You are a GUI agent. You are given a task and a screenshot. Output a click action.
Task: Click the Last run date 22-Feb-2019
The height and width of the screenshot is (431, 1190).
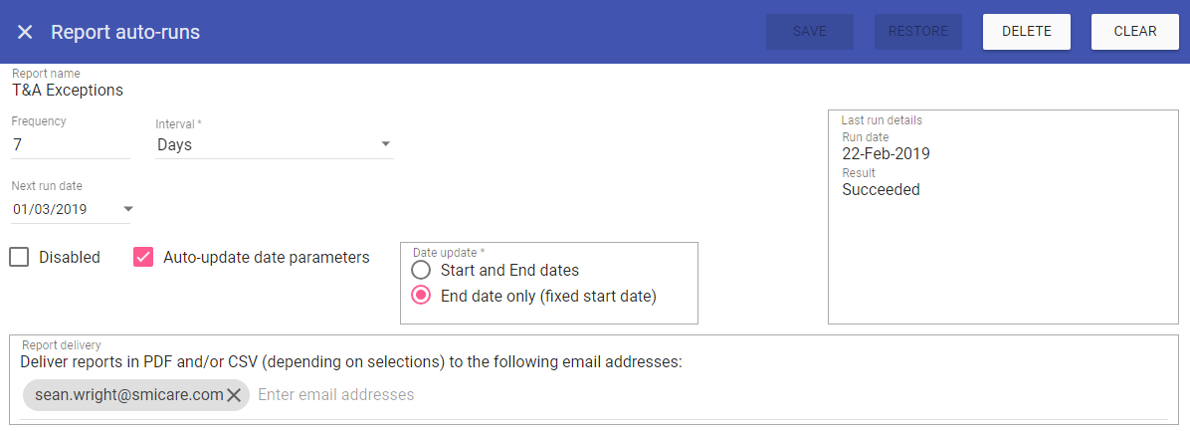886,153
